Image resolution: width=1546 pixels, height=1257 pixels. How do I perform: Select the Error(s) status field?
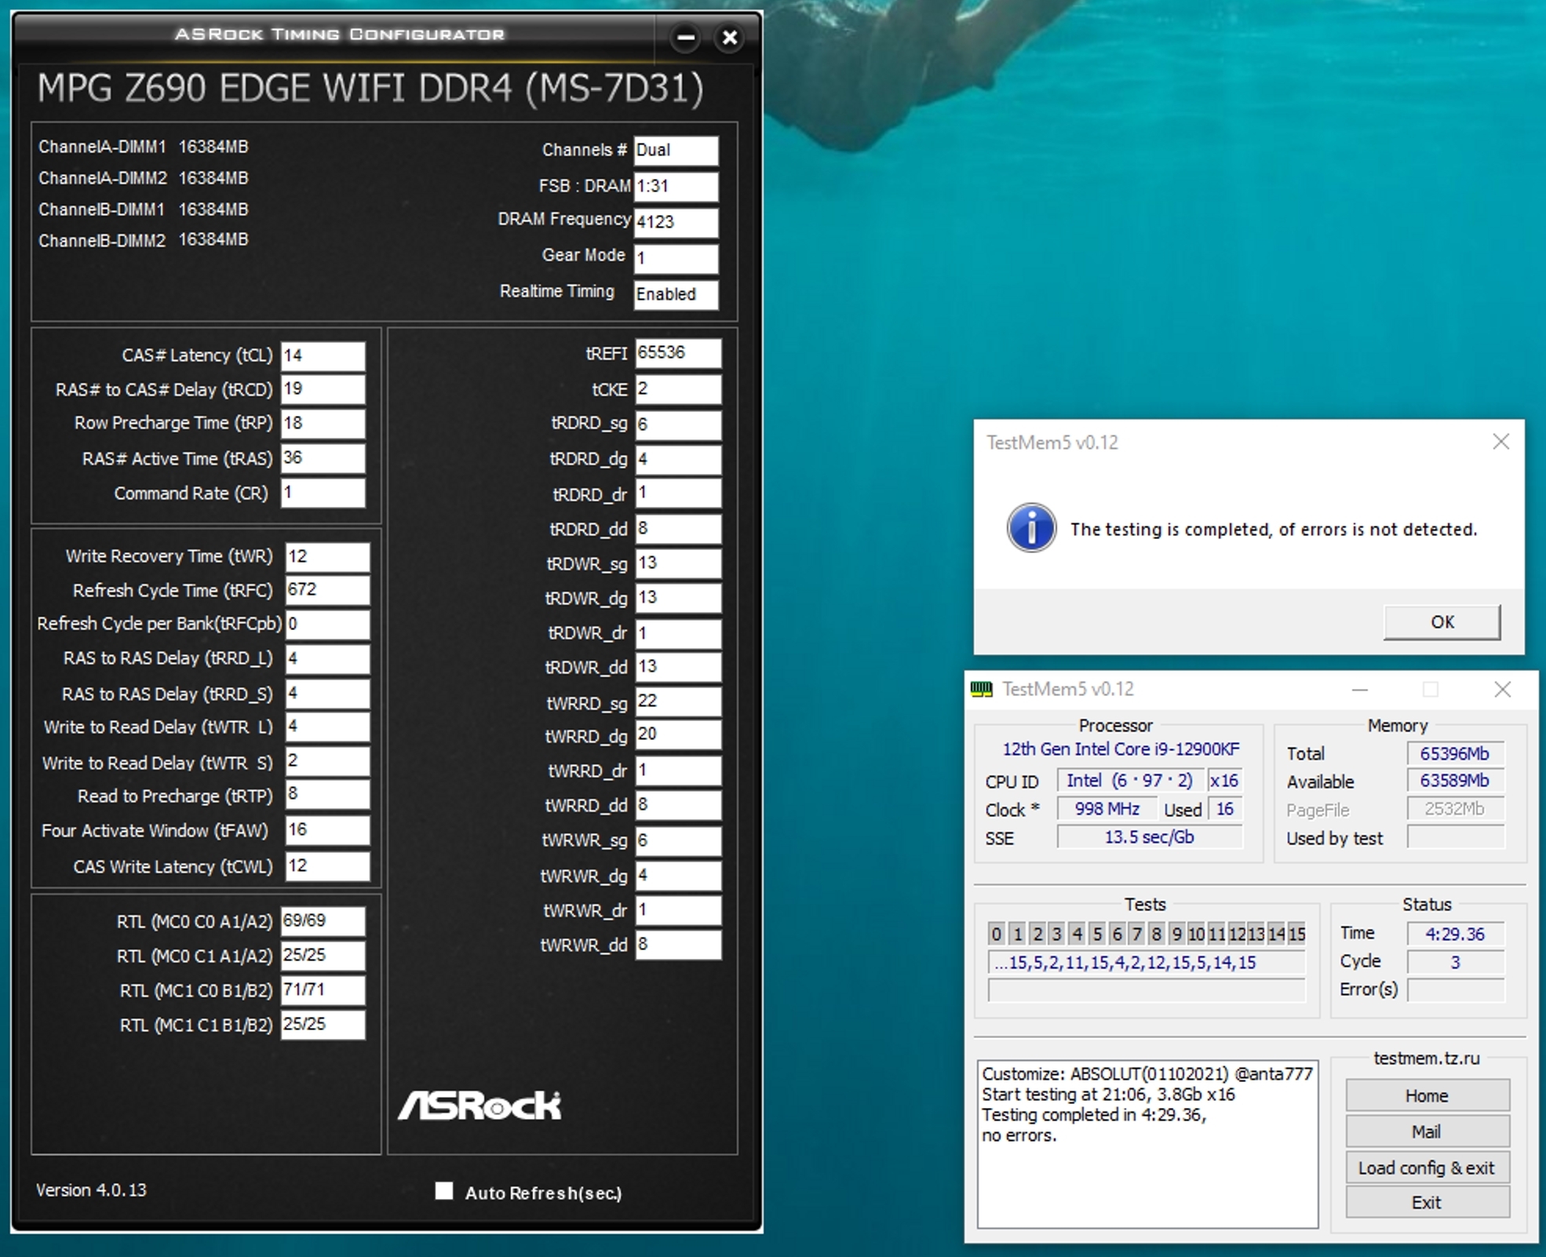(x=1456, y=989)
